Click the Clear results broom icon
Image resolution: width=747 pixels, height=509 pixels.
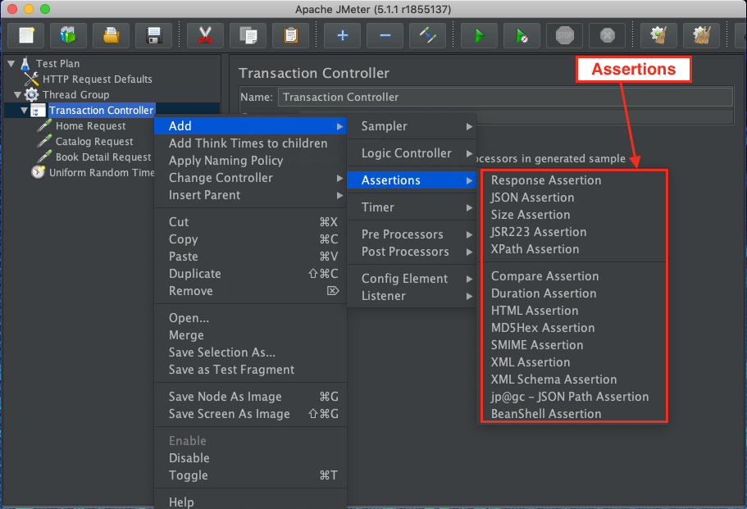(x=659, y=35)
